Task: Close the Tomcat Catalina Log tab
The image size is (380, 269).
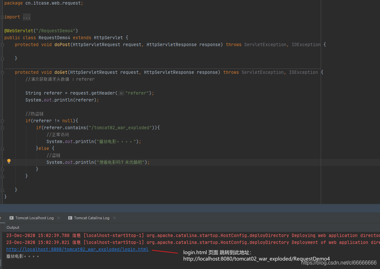Action: 114,218
